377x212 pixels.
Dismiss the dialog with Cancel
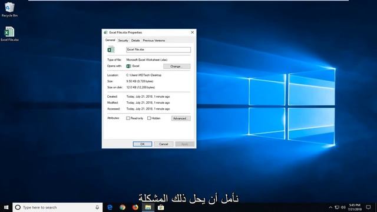point(164,144)
